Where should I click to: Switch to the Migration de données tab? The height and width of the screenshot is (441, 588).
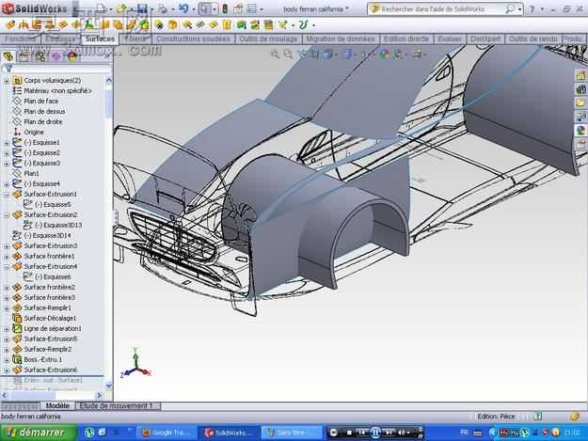(341, 39)
